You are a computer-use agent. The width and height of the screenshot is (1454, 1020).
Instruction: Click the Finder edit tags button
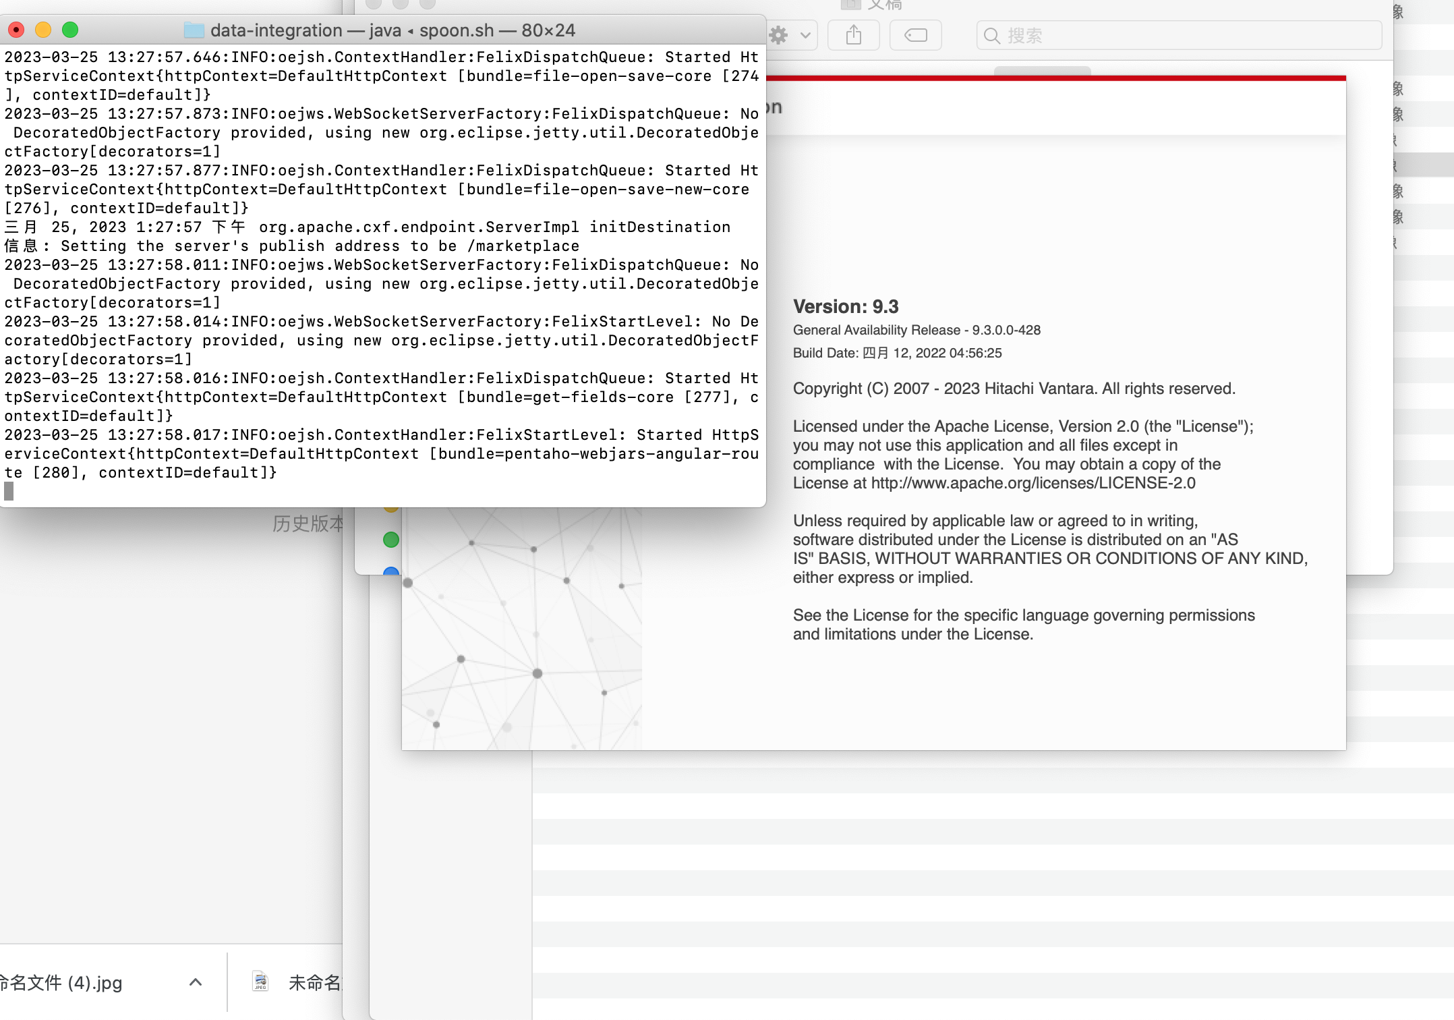tap(915, 35)
